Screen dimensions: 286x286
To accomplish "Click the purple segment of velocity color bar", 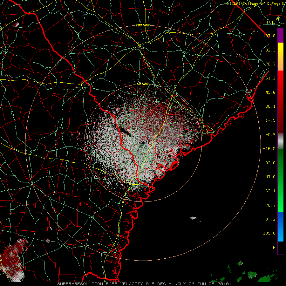I will tap(281, 35).
